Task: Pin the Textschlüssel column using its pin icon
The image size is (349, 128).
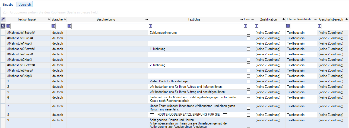Action: click(49, 19)
